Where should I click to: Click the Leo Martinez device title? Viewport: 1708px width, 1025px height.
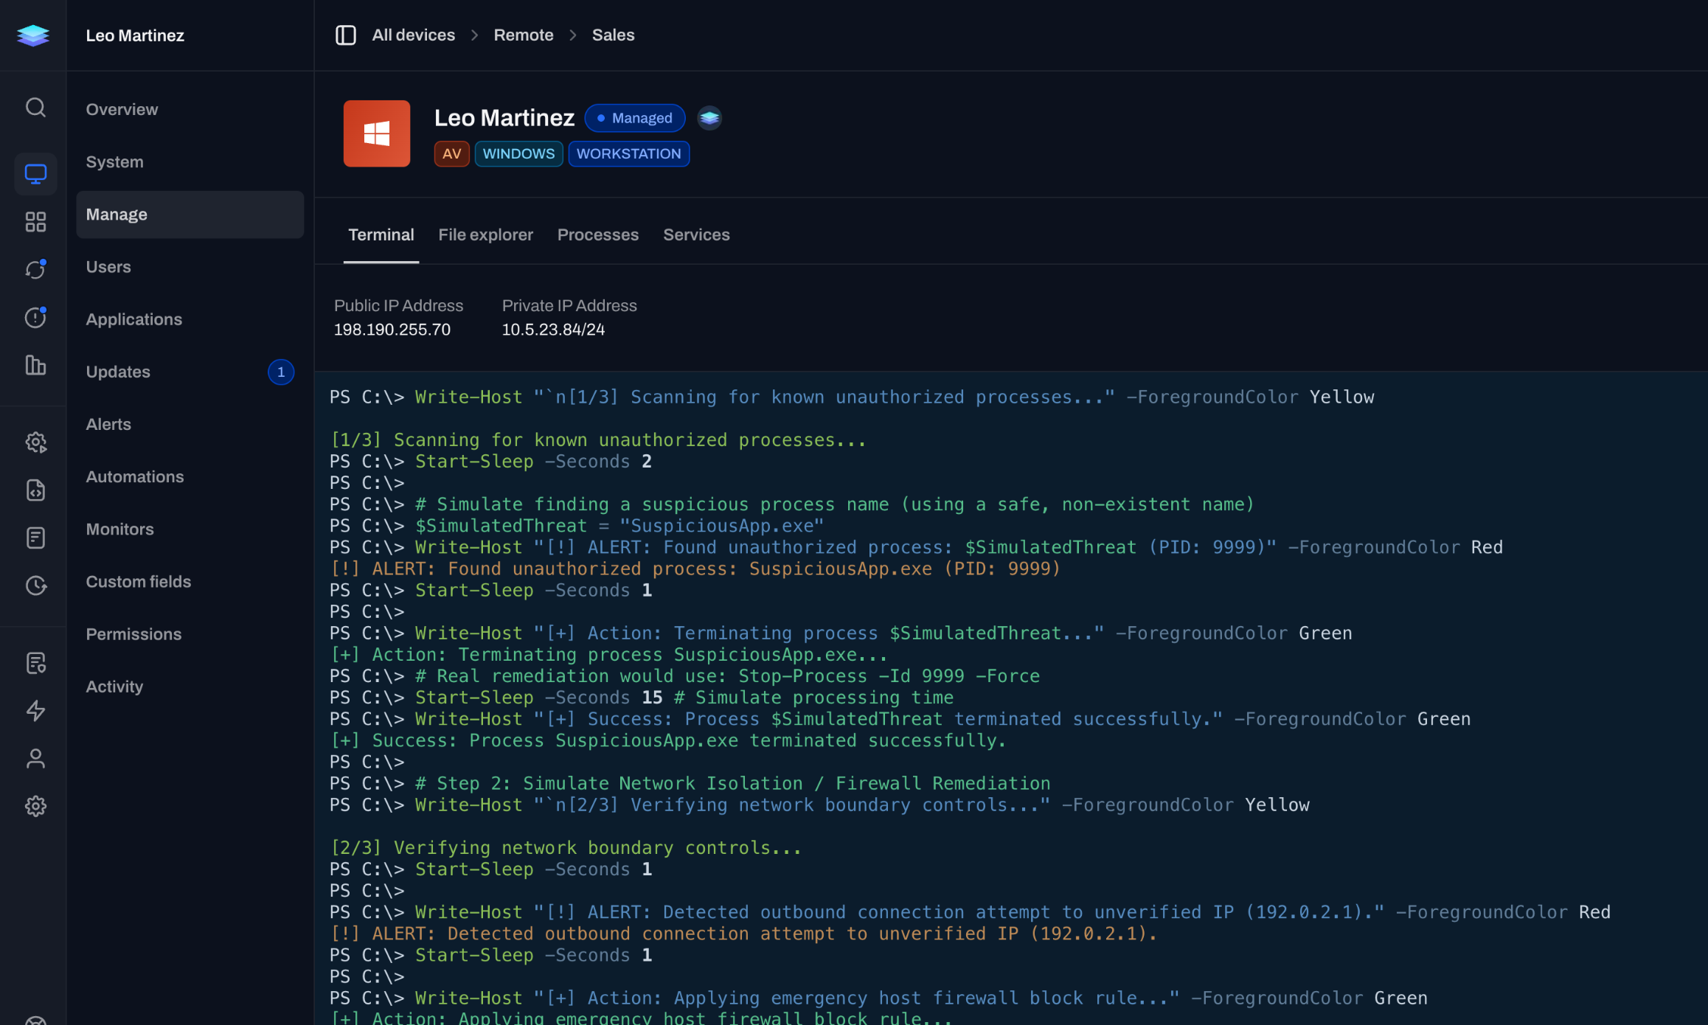(504, 118)
